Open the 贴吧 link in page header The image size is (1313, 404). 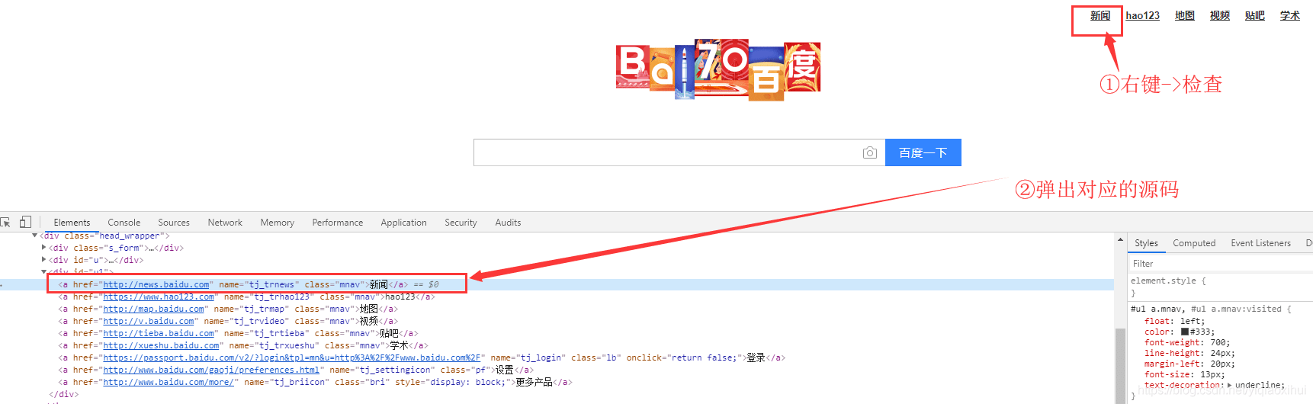coord(1254,15)
